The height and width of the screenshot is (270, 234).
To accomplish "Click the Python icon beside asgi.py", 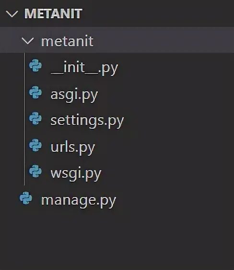I will click(35, 92).
